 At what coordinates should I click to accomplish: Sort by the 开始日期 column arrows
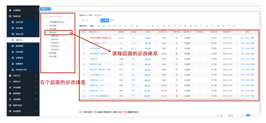click(x=232, y=32)
